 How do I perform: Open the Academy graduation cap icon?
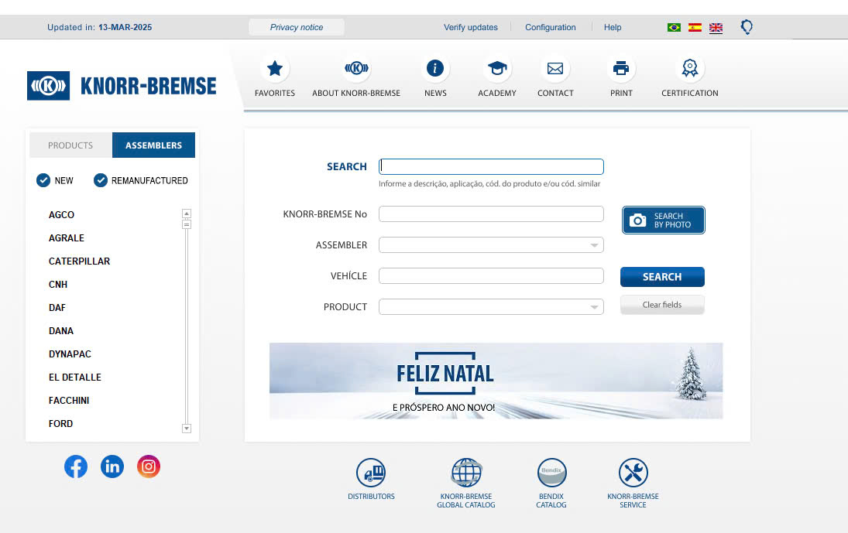(497, 69)
